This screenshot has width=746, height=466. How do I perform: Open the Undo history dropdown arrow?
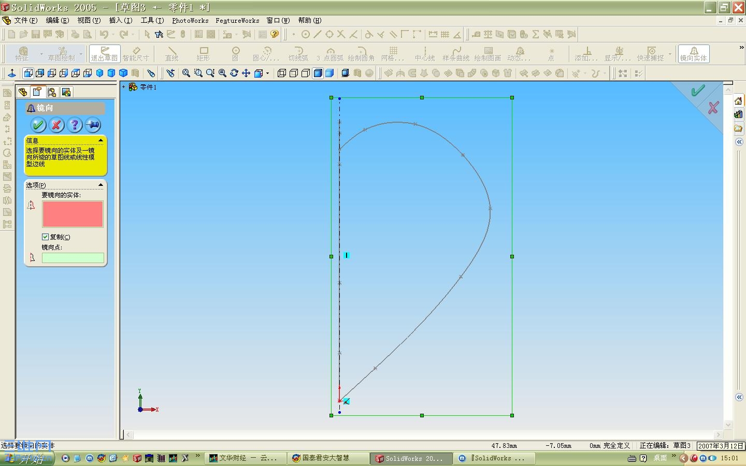[x=113, y=34]
